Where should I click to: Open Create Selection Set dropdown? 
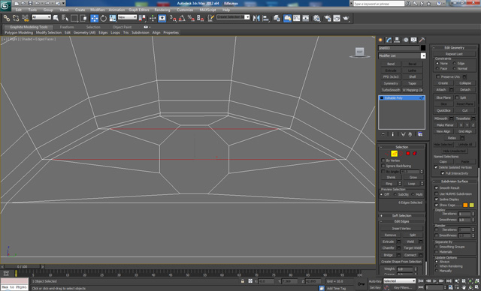(233, 17)
